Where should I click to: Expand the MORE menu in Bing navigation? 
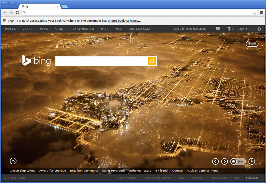(x=105, y=29)
